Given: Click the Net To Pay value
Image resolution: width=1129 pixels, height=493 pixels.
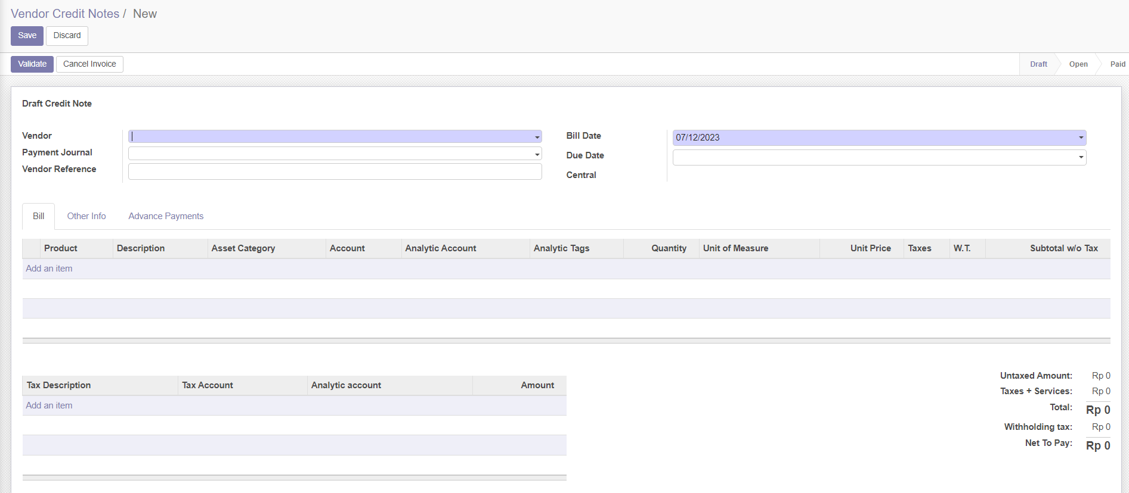Looking at the screenshot, I should [x=1098, y=445].
